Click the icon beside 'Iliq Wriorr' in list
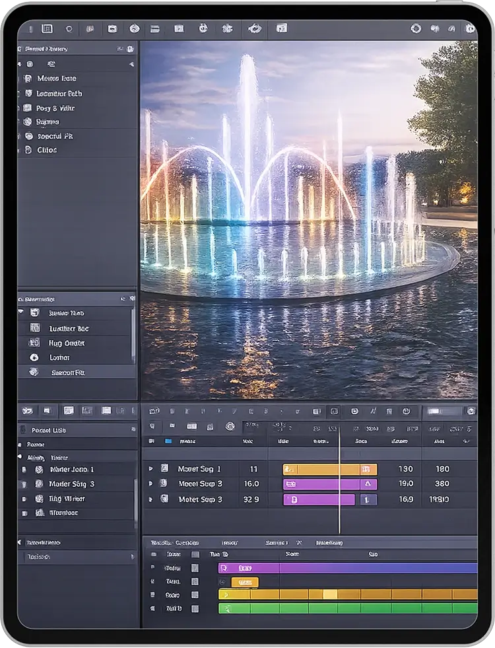 [x=39, y=499]
